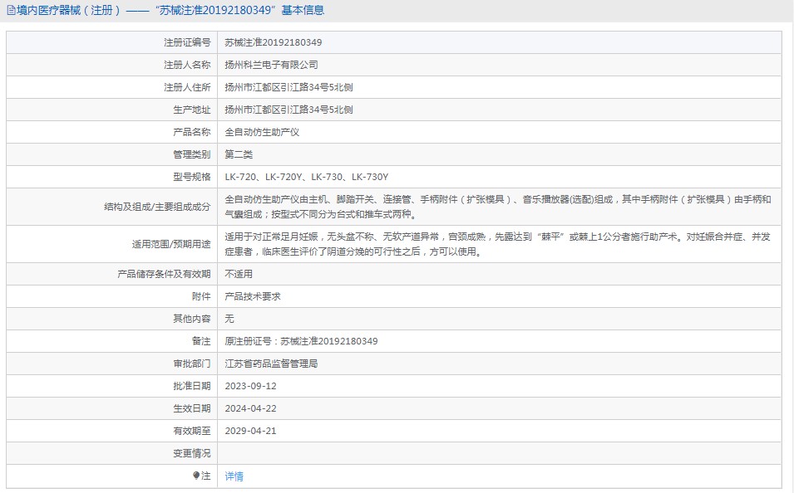Select 不适用 in the storage conditions row
794x493 pixels.
click(239, 274)
